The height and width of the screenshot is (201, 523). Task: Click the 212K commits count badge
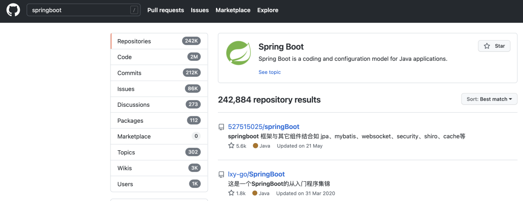192,73
